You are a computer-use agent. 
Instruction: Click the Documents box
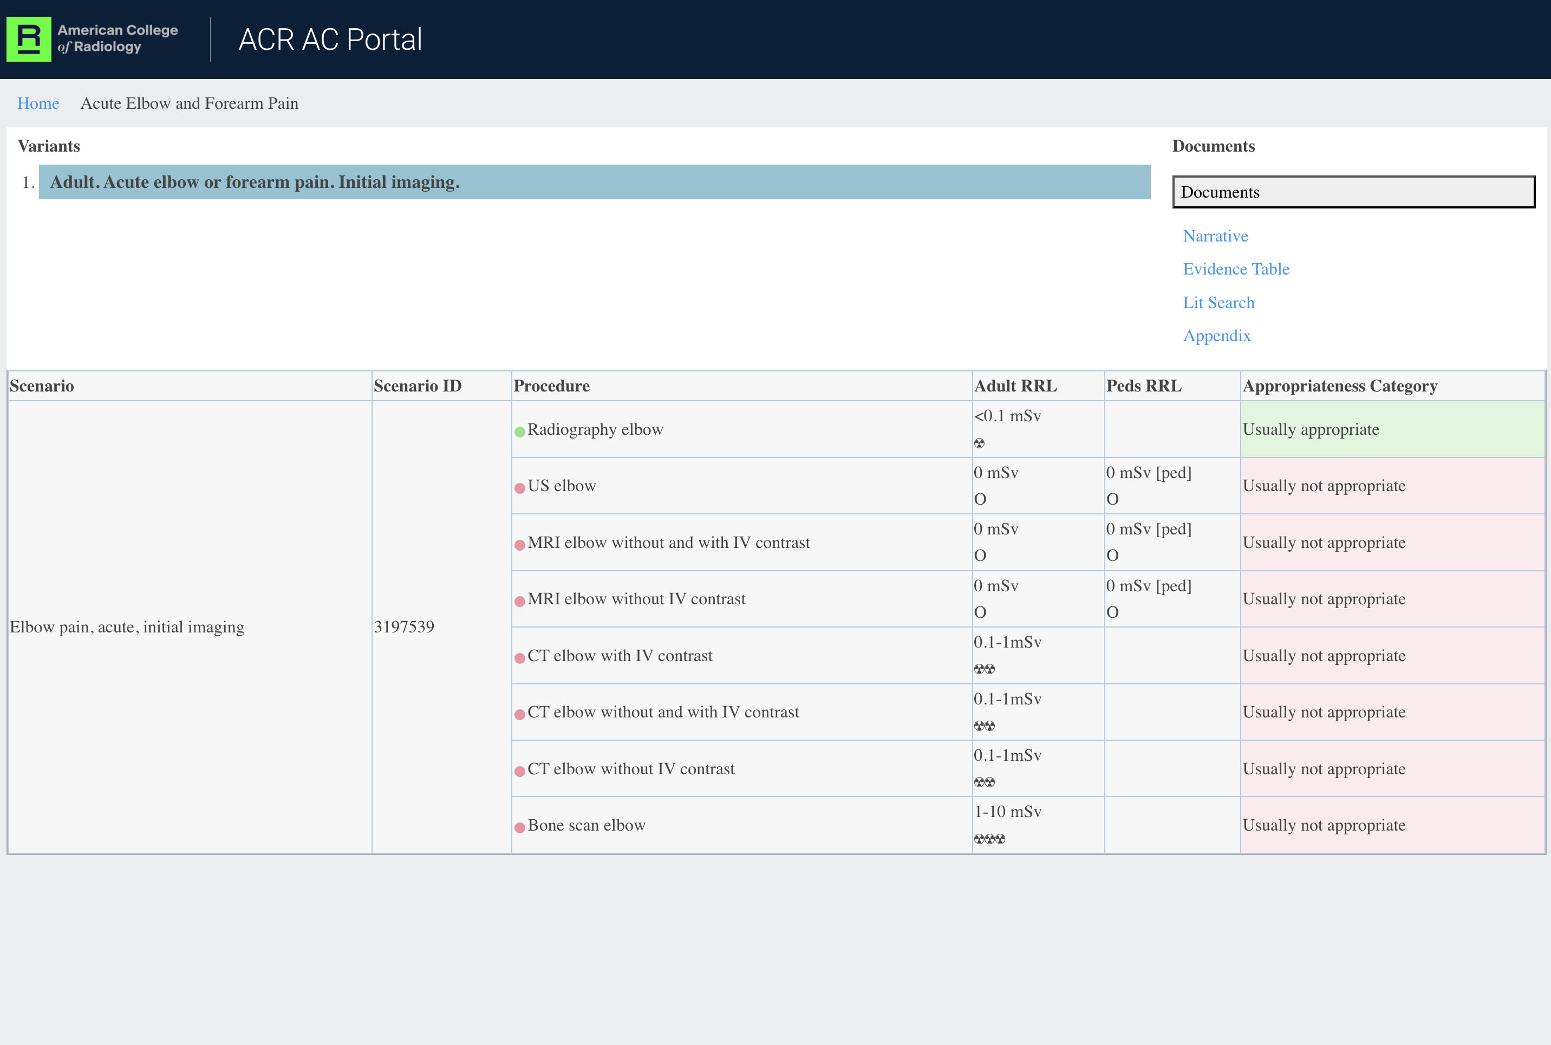[1354, 192]
